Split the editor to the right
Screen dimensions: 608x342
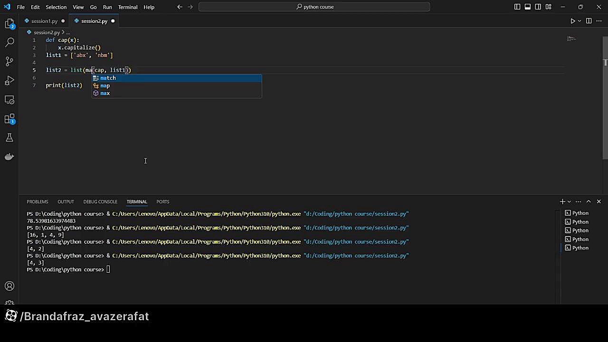[589, 21]
